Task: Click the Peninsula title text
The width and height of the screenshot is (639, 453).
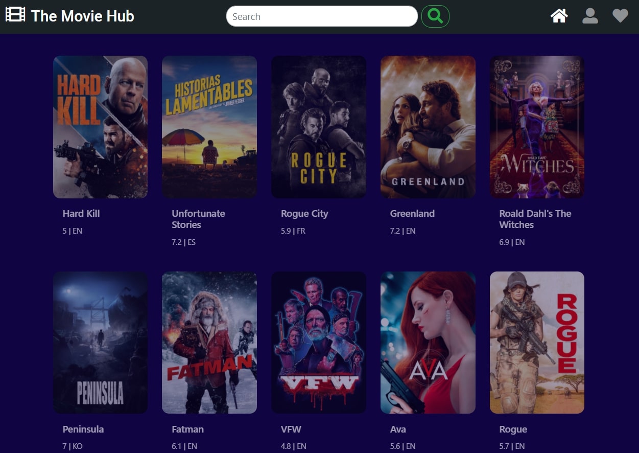Action: pyautogui.click(x=83, y=429)
